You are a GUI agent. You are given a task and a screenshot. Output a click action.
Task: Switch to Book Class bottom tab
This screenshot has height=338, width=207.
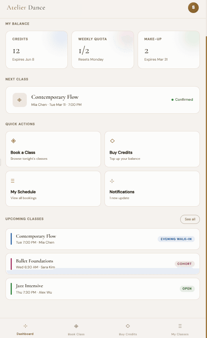pos(76,329)
